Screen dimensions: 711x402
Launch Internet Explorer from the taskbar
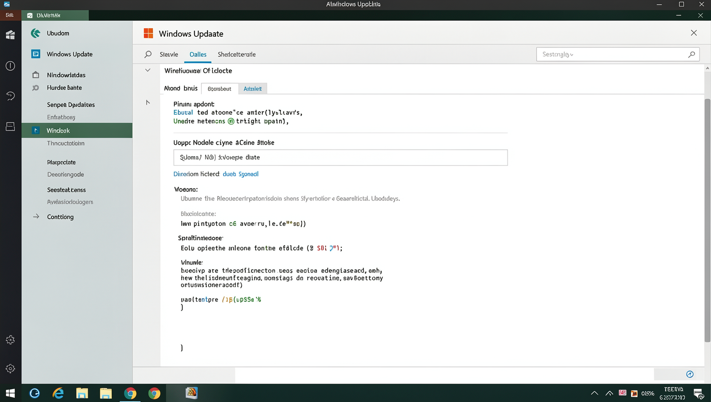(58, 393)
